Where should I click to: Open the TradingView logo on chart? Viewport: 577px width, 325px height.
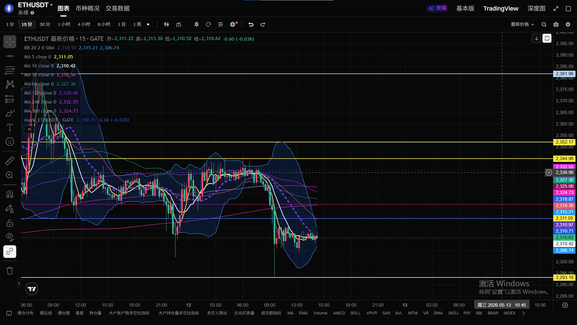coord(32,289)
